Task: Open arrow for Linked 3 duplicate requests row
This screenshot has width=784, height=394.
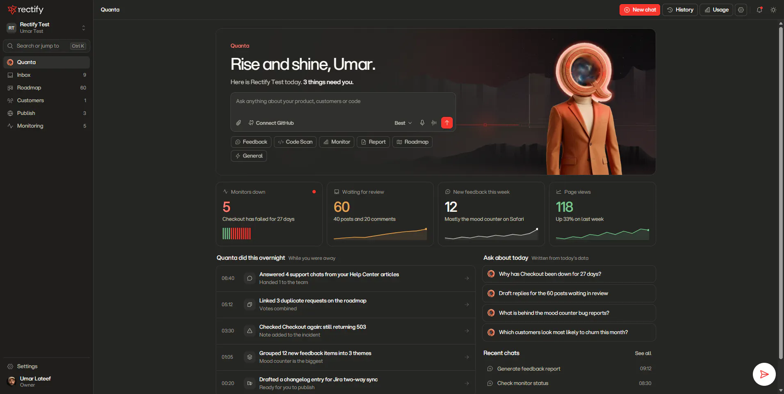Action: point(467,305)
